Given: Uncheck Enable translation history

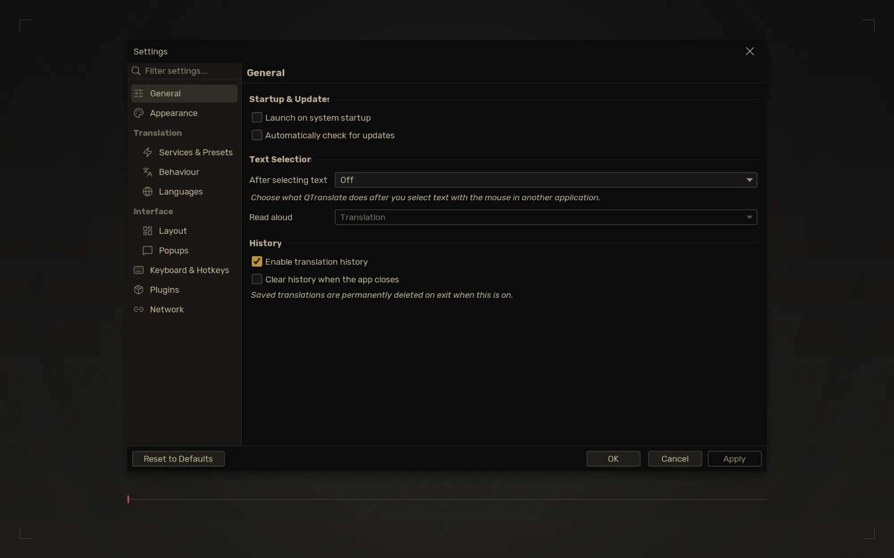Looking at the screenshot, I should click(257, 262).
